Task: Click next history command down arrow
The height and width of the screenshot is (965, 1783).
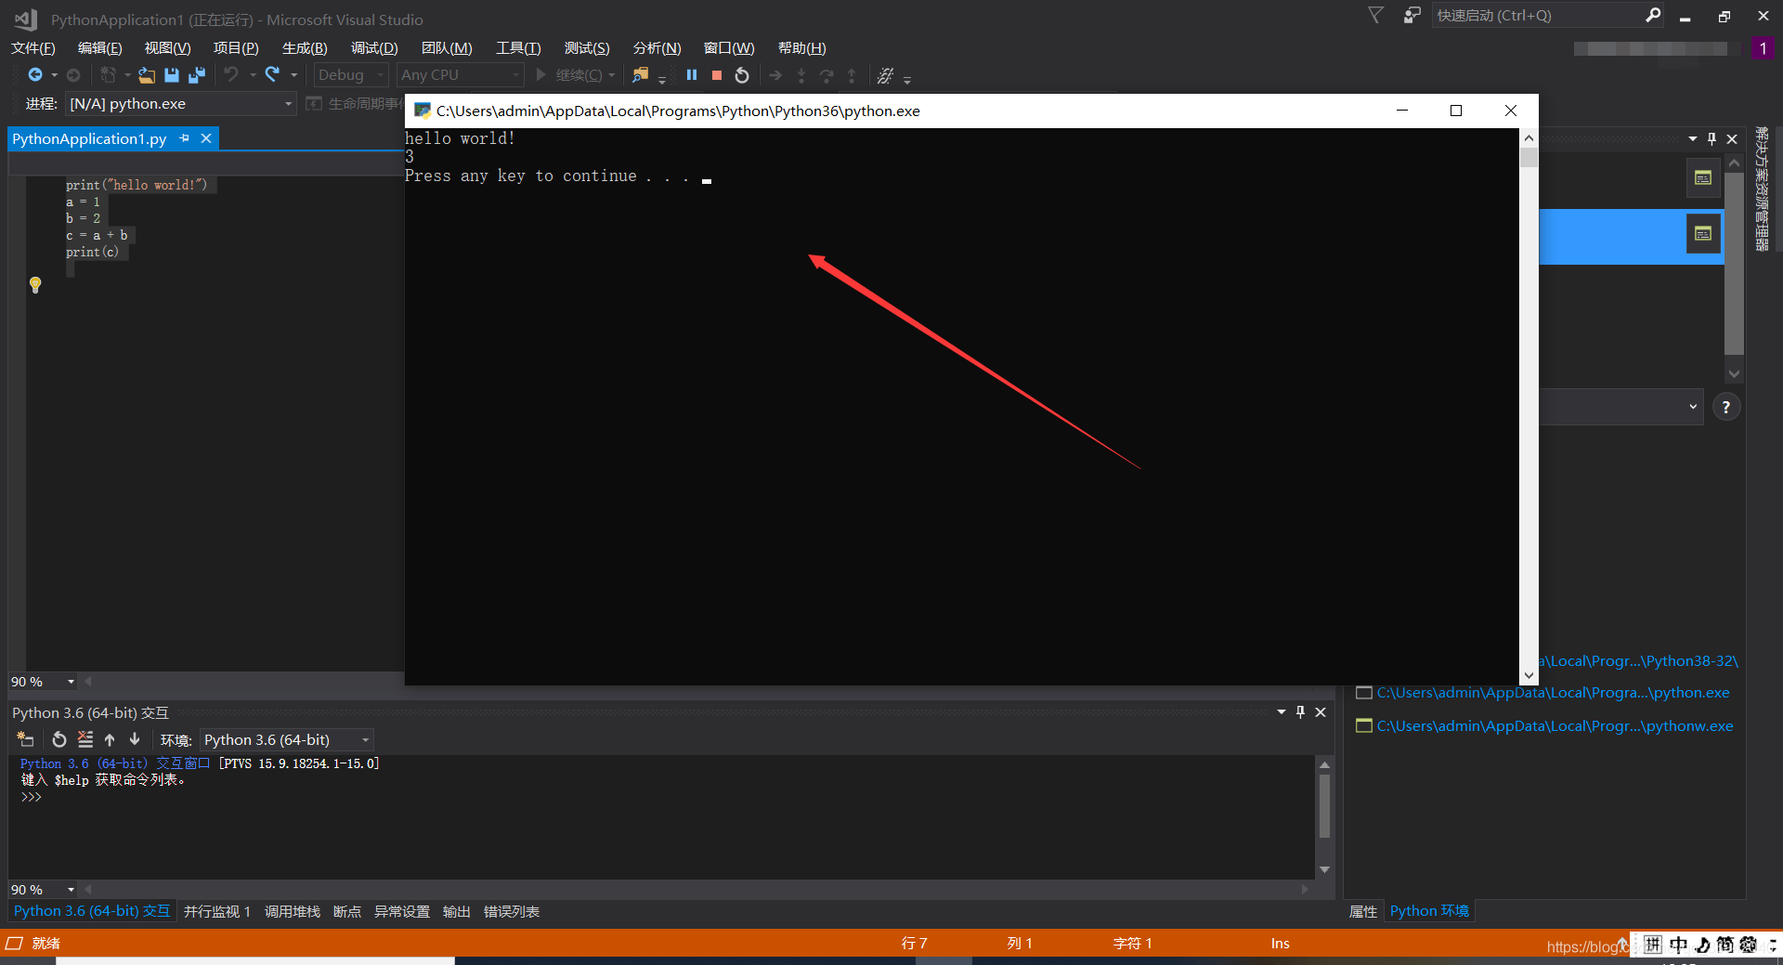Action: [135, 739]
